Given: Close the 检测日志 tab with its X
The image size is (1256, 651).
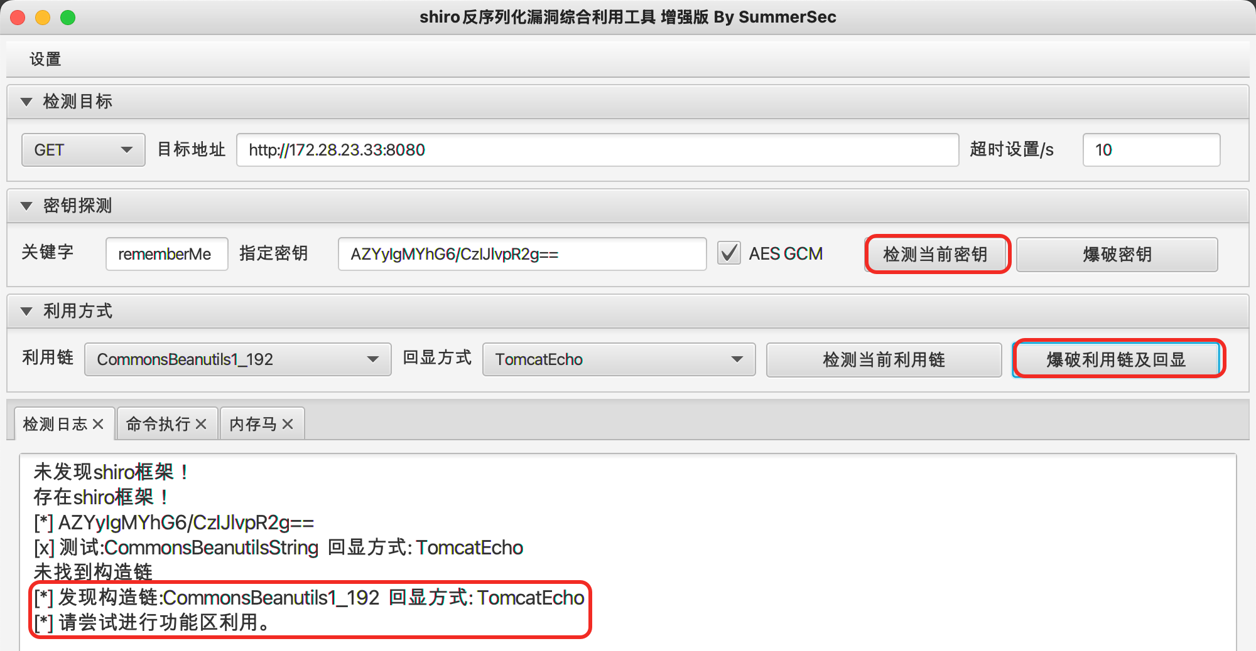Looking at the screenshot, I should click(x=98, y=425).
